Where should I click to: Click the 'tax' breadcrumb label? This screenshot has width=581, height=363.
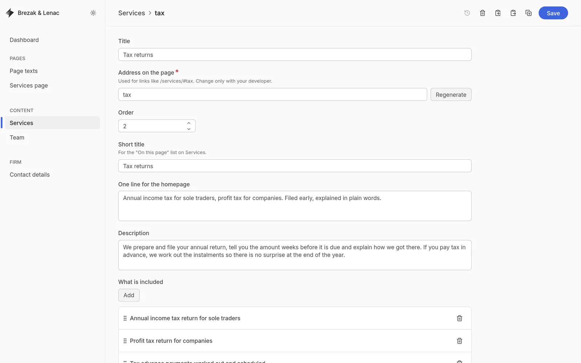click(x=159, y=13)
